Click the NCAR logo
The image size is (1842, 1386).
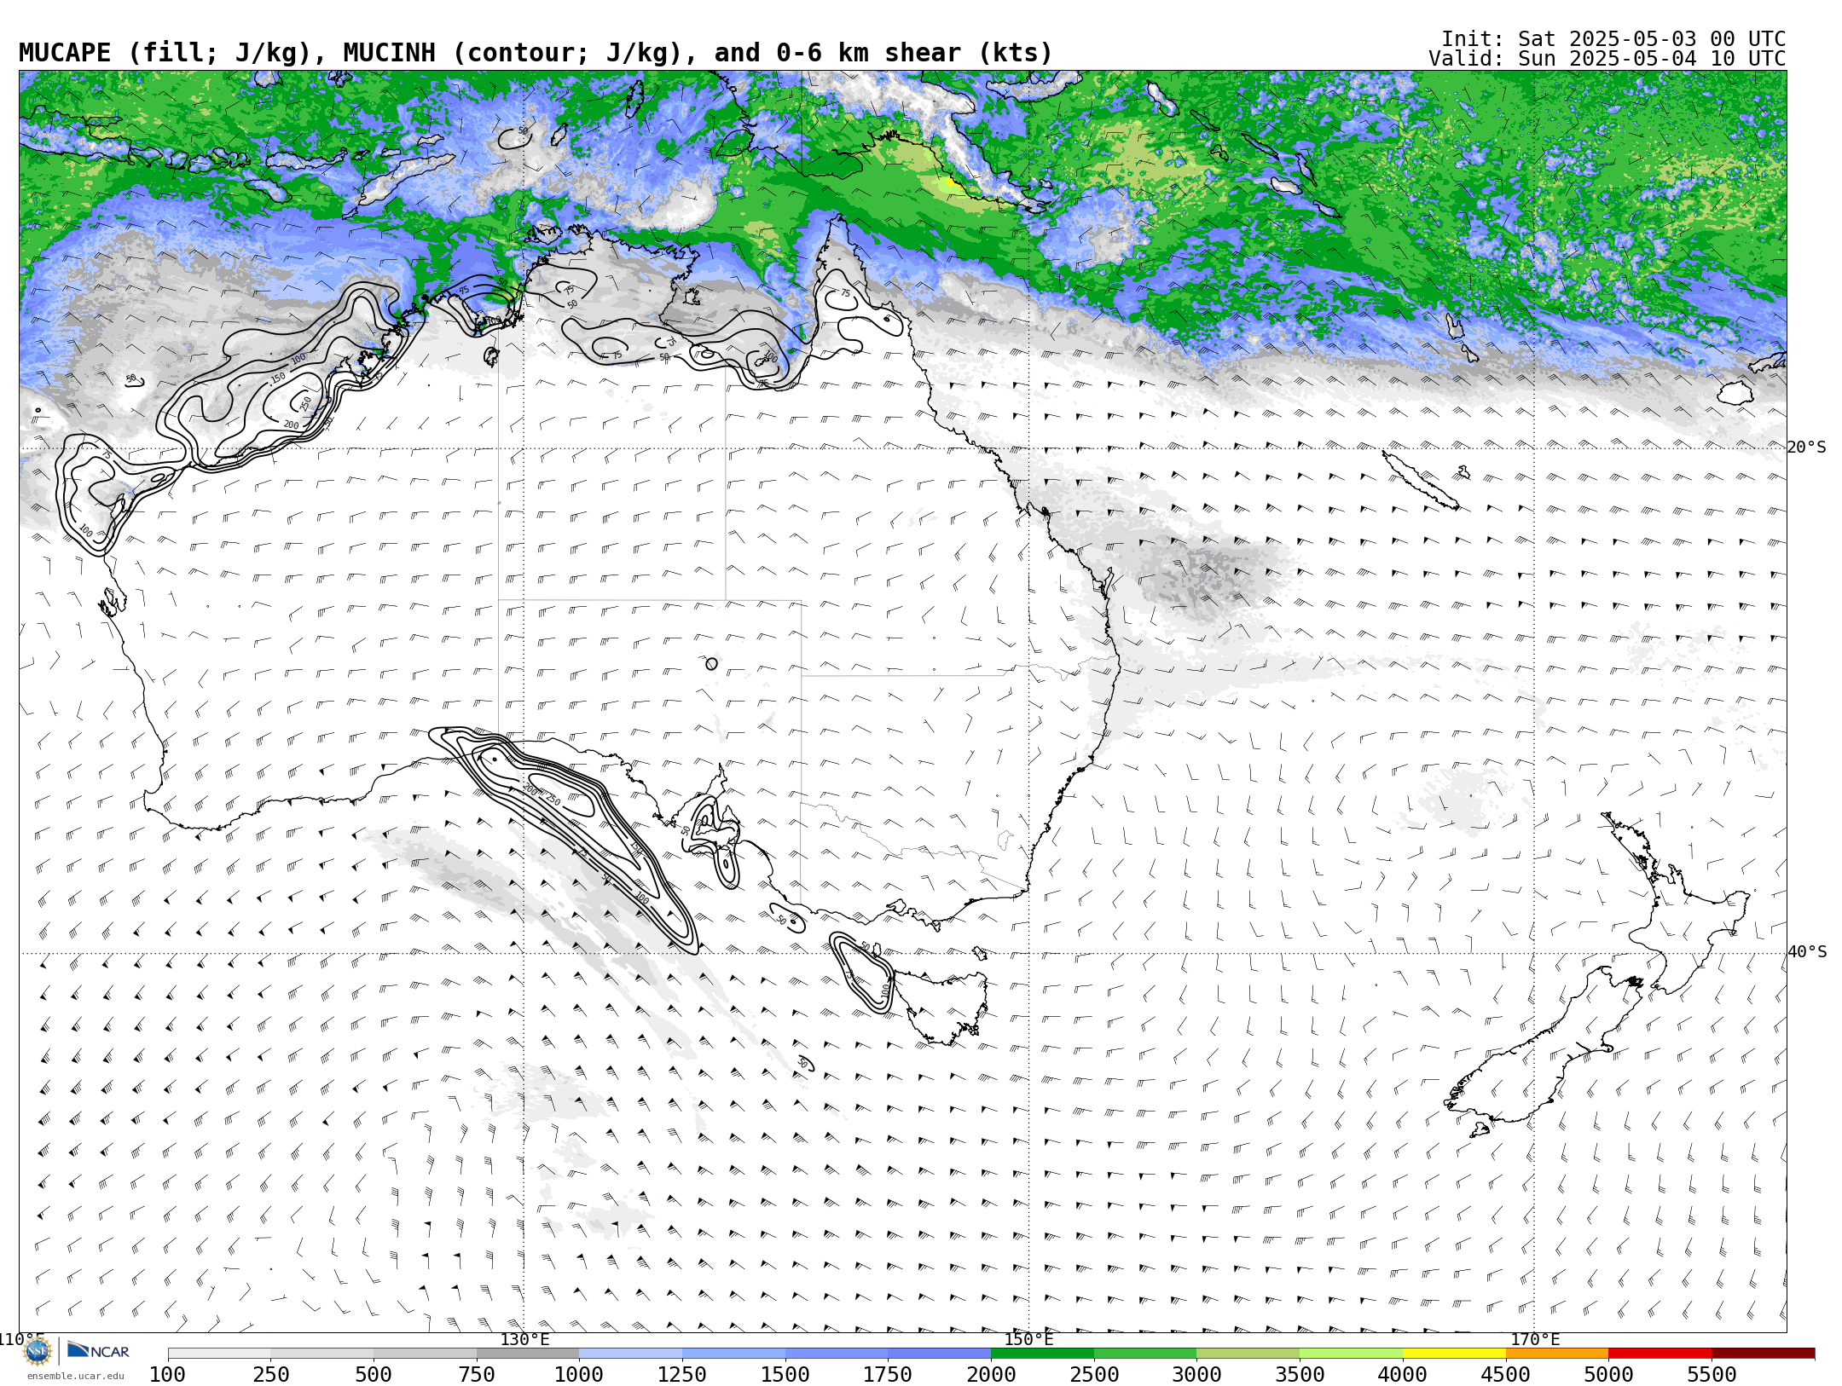(98, 1351)
